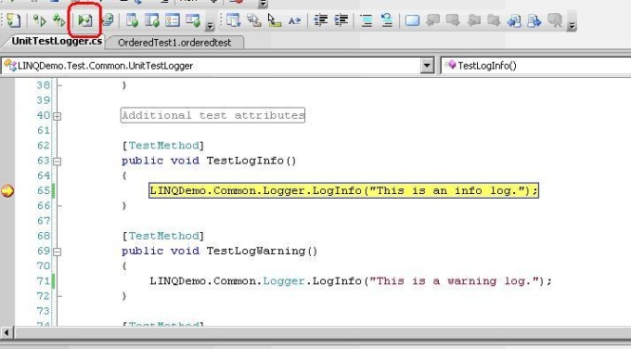Screen dimensions: 631x349
Task: Comment out selected lines via toolbar icon
Action: pyautogui.click(x=367, y=20)
